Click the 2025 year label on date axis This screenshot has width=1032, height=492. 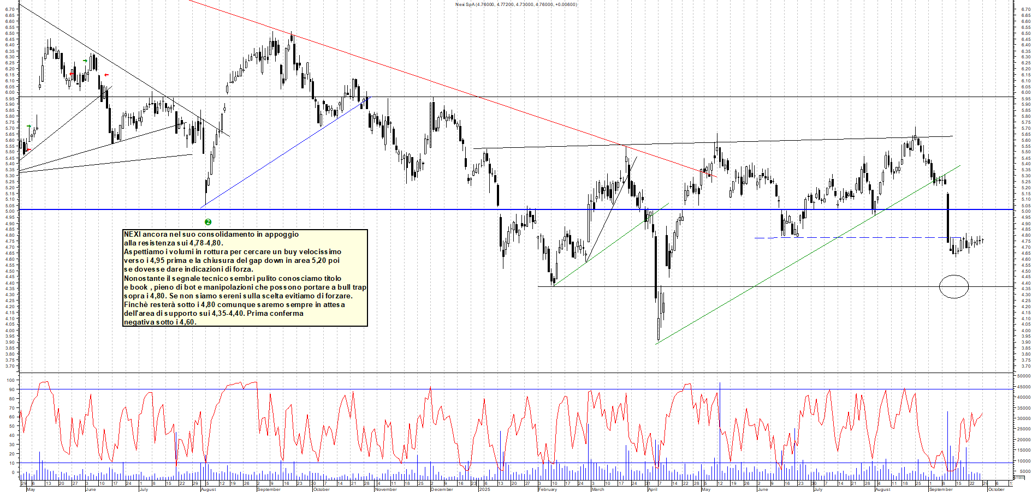pyautogui.click(x=484, y=489)
